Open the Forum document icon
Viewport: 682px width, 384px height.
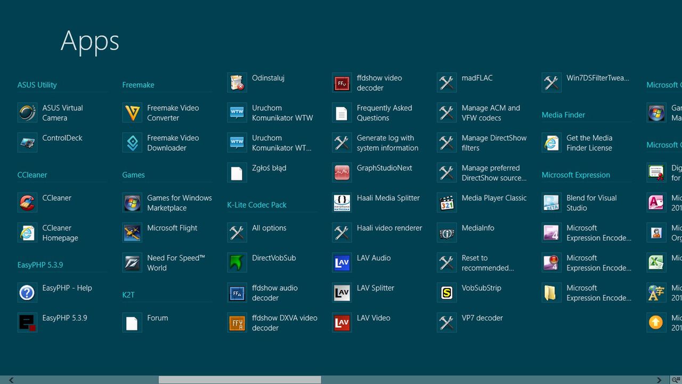pyautogui.click(x=132, y=323)
